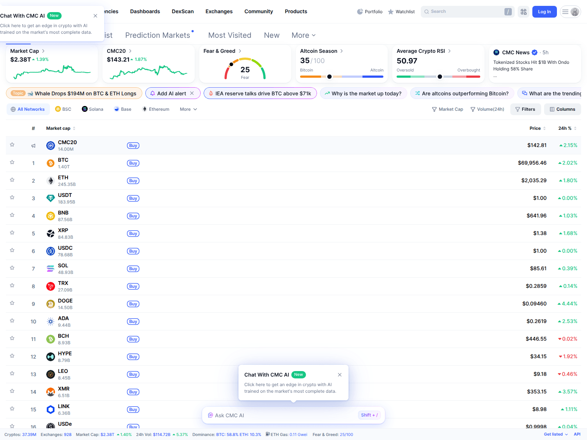Switch to the Prediction Markets tab

pyautogui.click(x=158, y=35)
